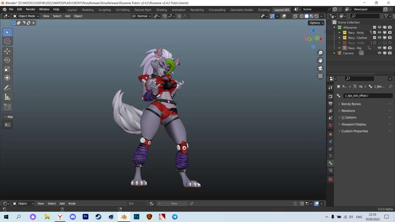Open the Edit menu
This screenshot has height=222, width=395.
[x=19, y=9]
